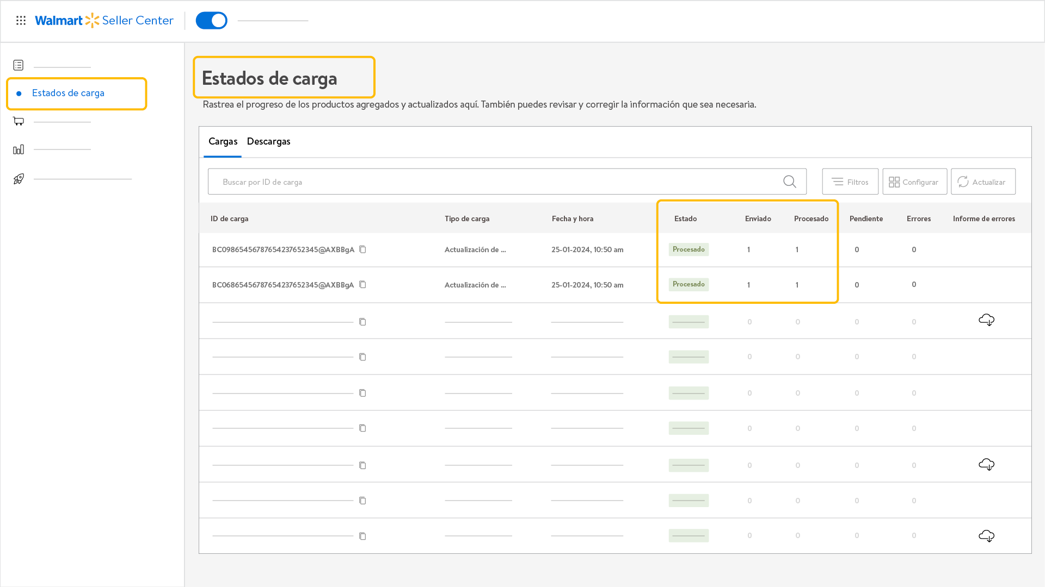Screen dimensions: 1045x587
Task: Click the copy icon in the seventh table row
Action: (362, 465)
